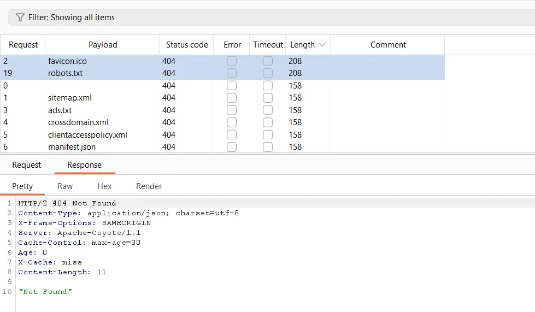Open the Hex view tab
The height and width of the screenshot is (312, 535).
click(x=104, y=186)
